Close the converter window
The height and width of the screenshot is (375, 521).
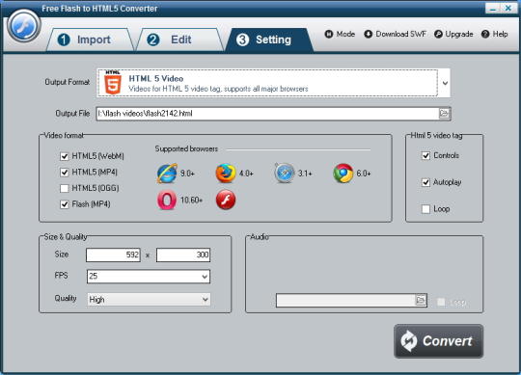point(508,9)
